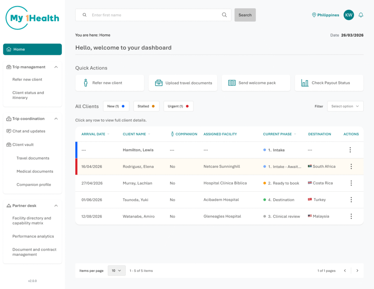
Task: Open actions menu for Hamilton, Lewis
Action: tap(350, 150)
